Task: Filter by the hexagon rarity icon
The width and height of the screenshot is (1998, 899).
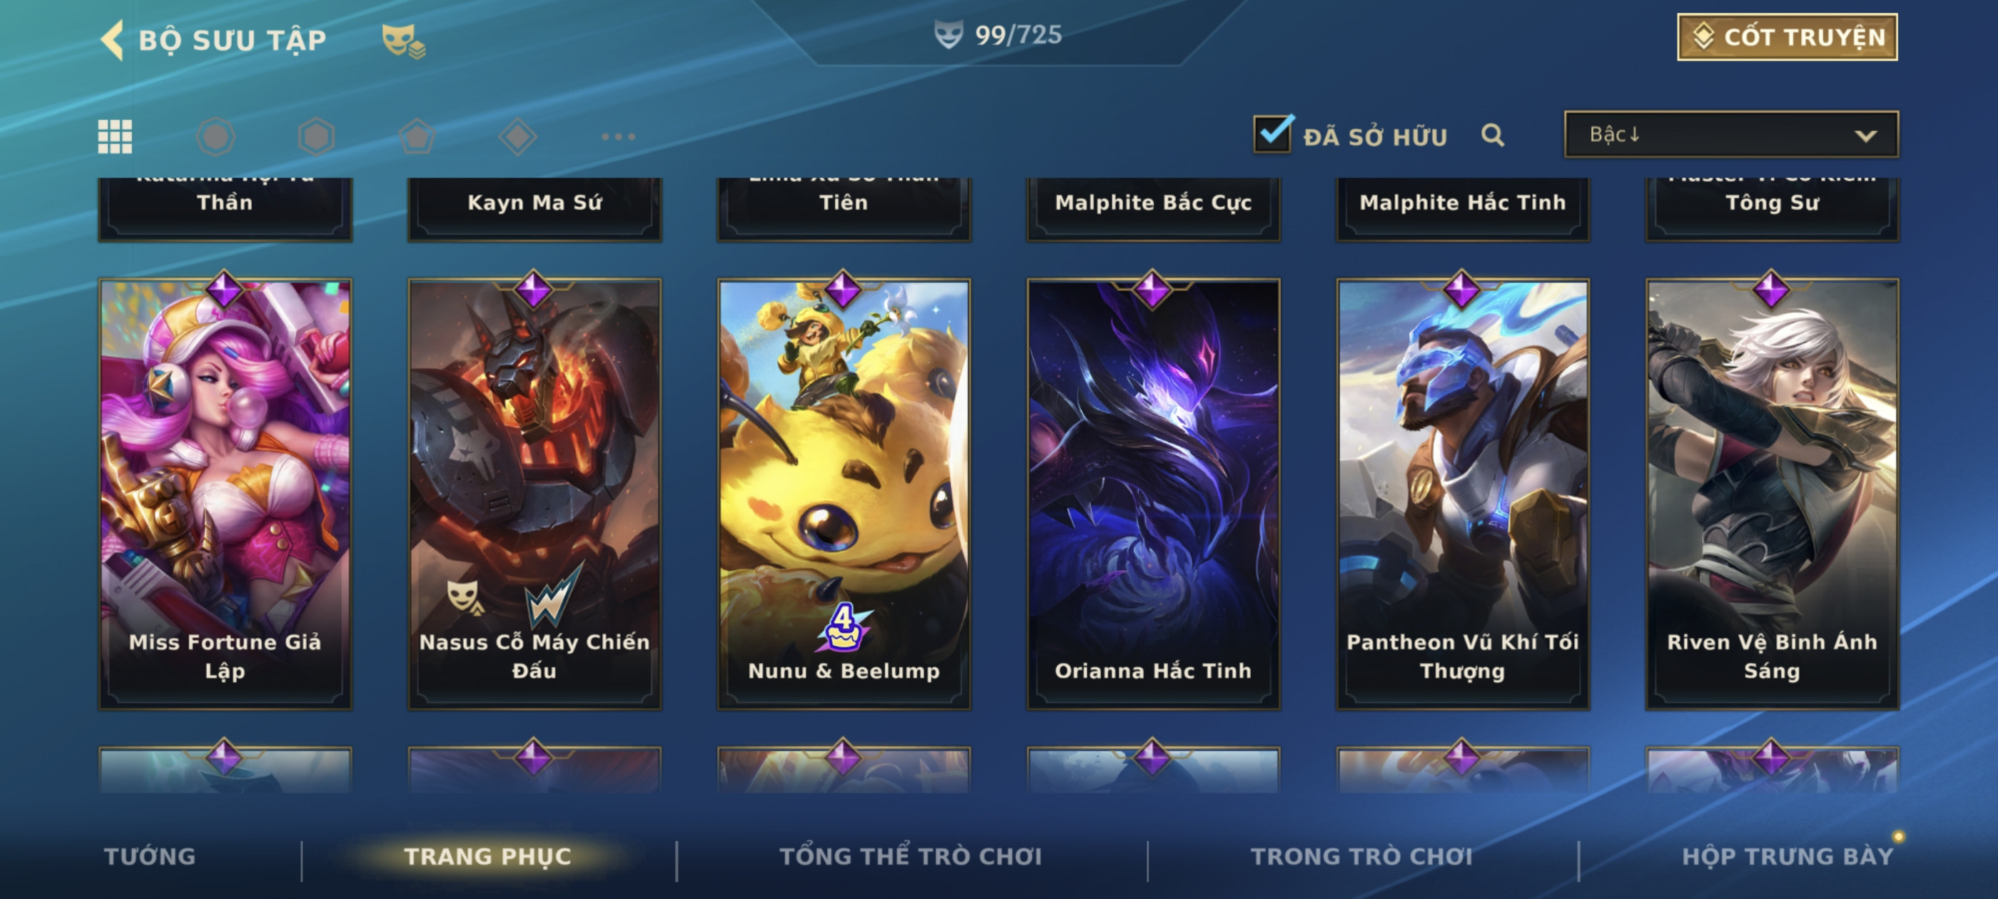Action: pyautogui.click(x=316, y=136)
